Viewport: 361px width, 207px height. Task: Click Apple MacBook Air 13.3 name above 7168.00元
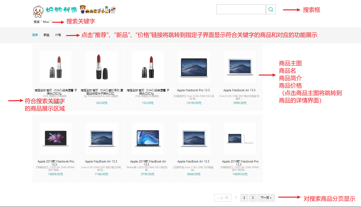(101, 162)
